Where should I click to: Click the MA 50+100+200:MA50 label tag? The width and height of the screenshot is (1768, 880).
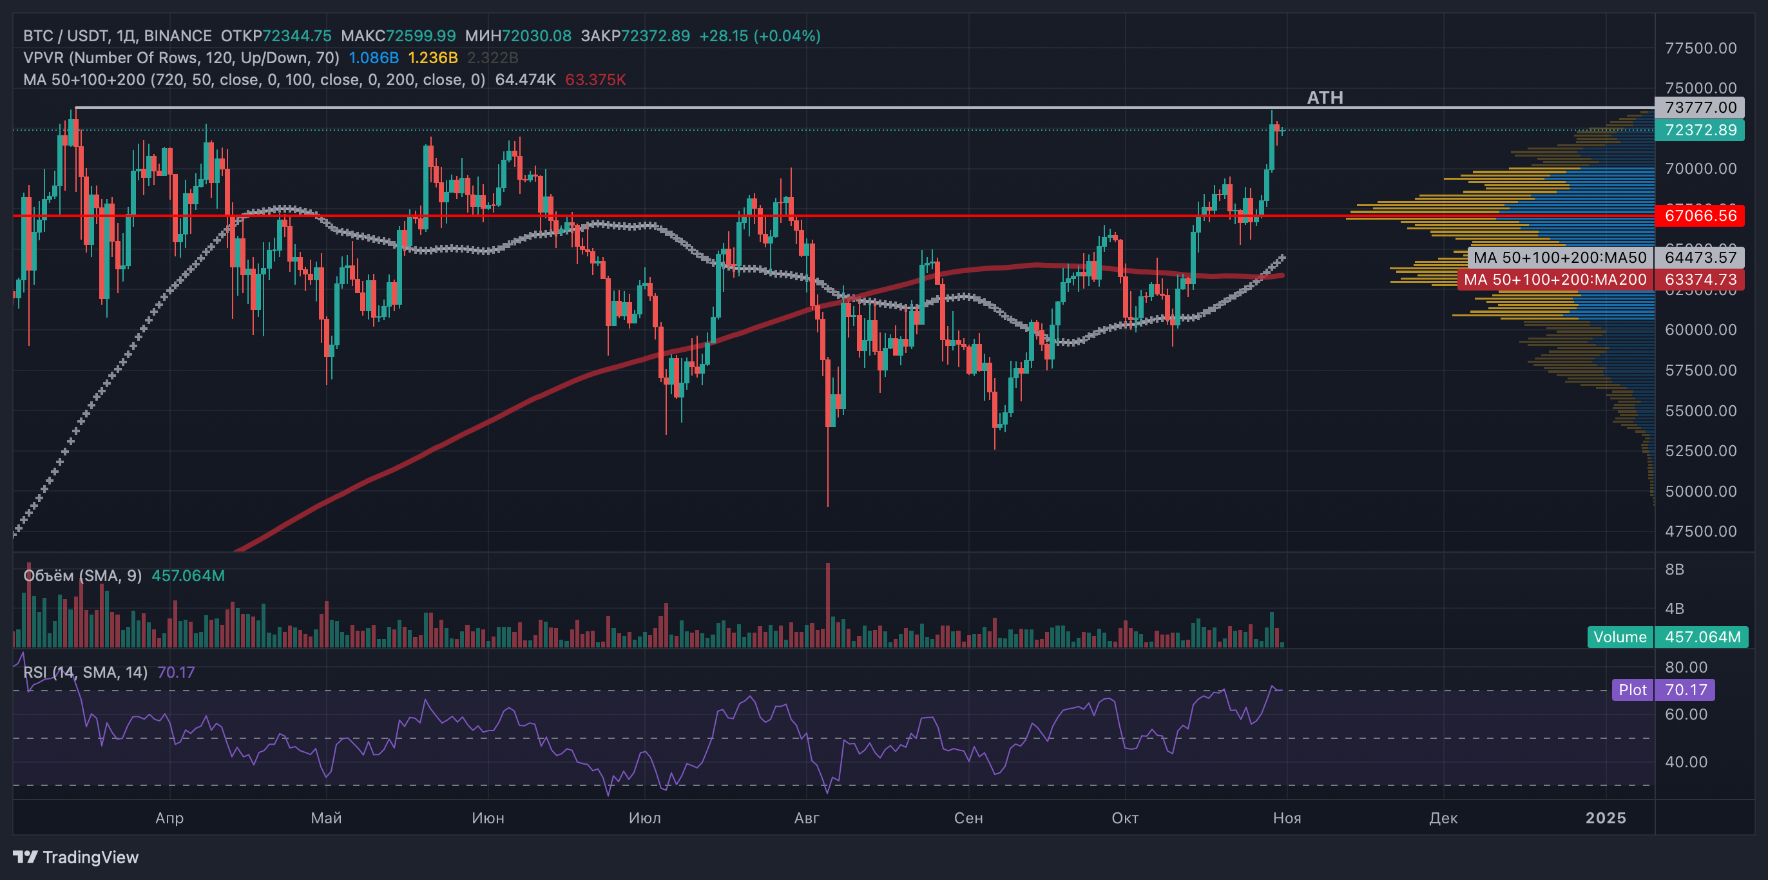pyautogui.click(x=1559, y=258)
